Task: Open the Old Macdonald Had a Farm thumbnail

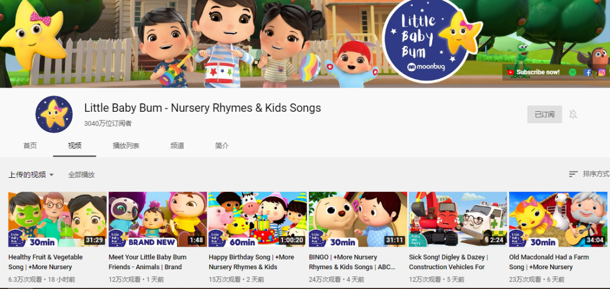Action: (x=558, y=220)
